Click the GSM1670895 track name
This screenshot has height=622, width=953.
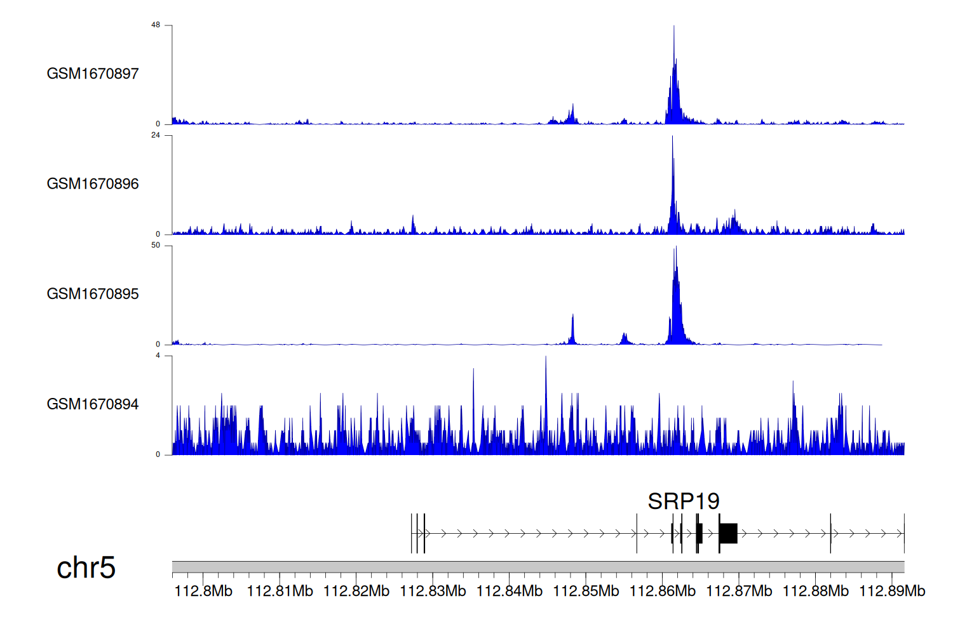[x=93, y=294]
